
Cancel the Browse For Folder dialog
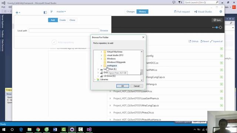click(x=137, y=86)
